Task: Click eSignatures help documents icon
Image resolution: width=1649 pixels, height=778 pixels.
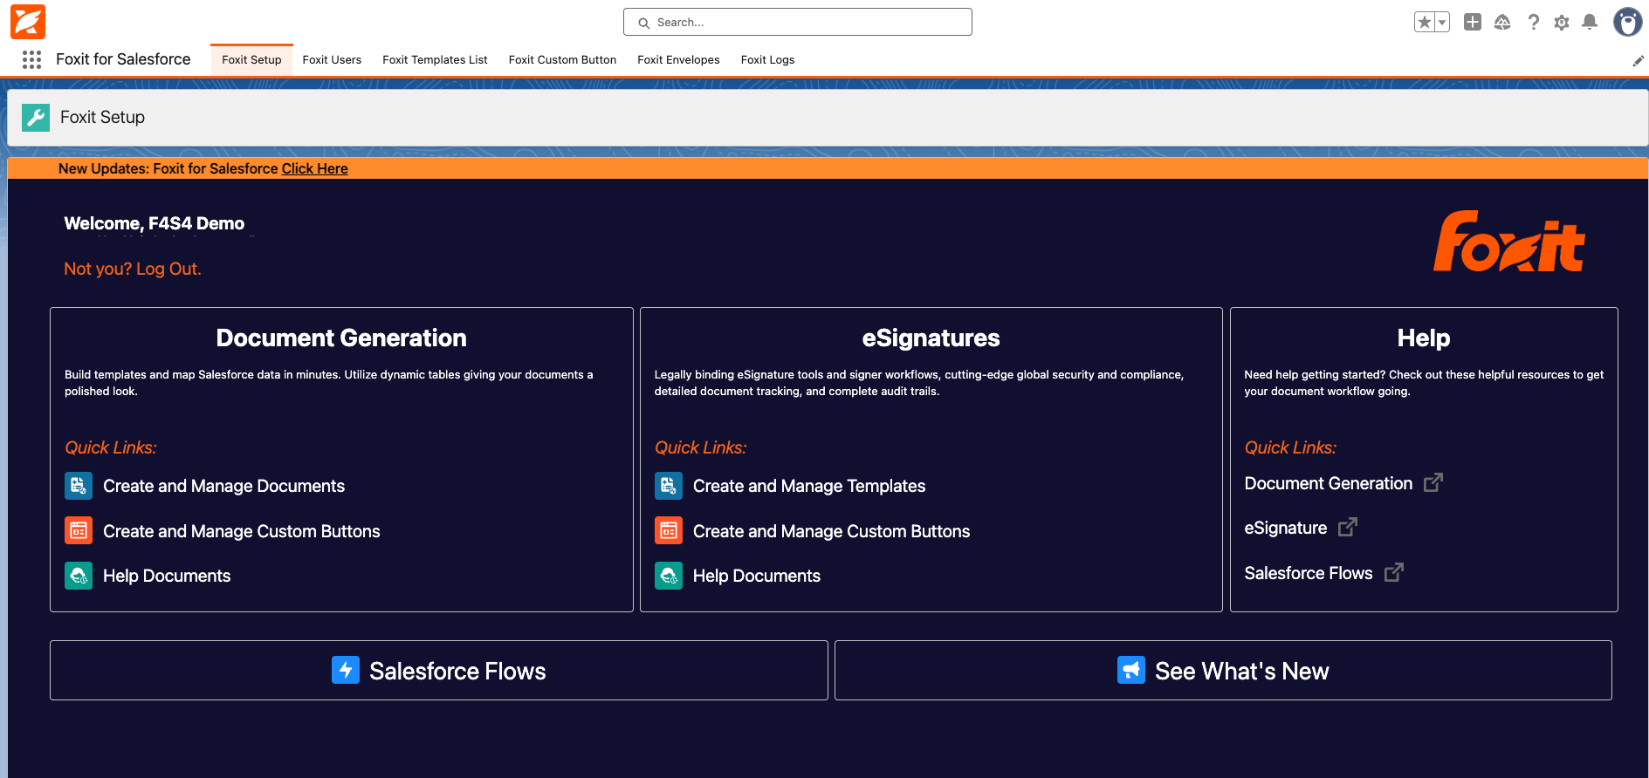Action: pos(669,576)
